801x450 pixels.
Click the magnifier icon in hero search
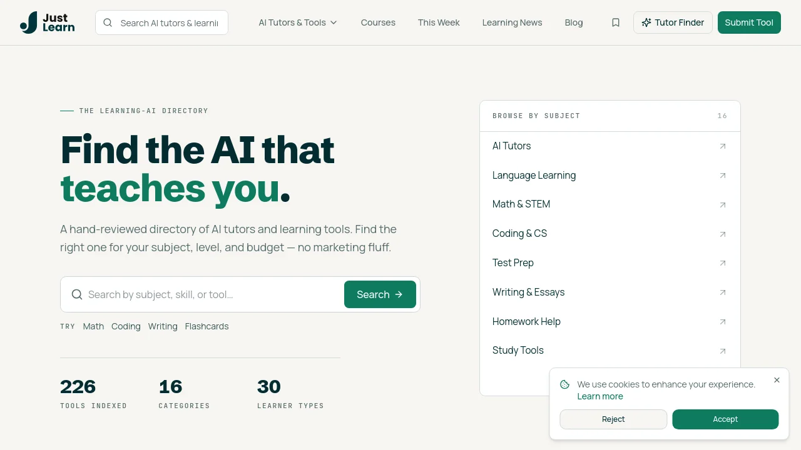77,294
